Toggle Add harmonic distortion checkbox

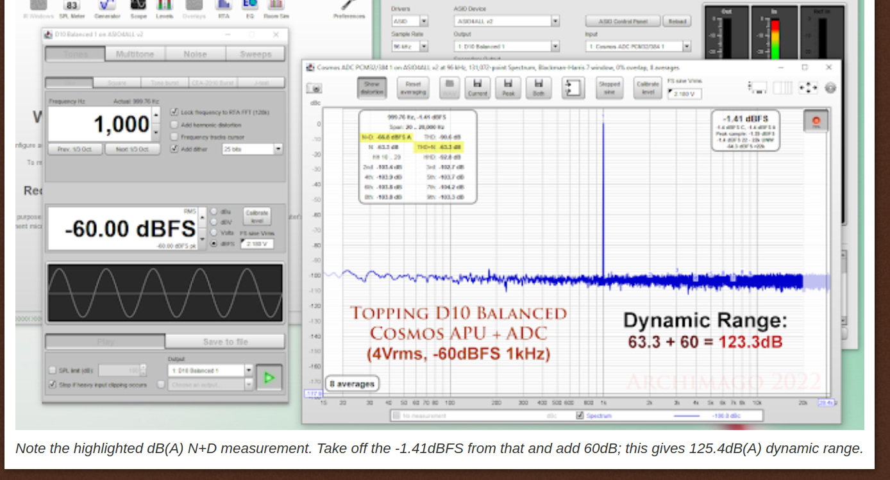(x=174, y=124)
